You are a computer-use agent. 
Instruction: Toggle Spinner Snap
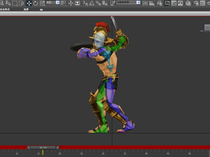105,3
